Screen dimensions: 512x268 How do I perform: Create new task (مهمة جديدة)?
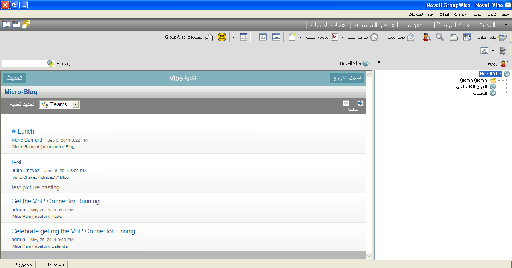coord(322,37)
